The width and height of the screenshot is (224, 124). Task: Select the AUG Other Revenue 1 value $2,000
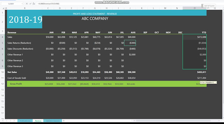132,55
